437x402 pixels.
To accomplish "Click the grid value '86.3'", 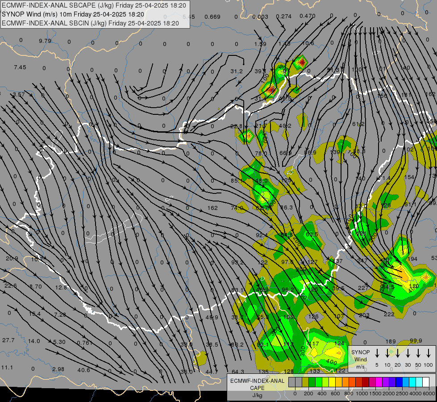I will pos(287,208).
